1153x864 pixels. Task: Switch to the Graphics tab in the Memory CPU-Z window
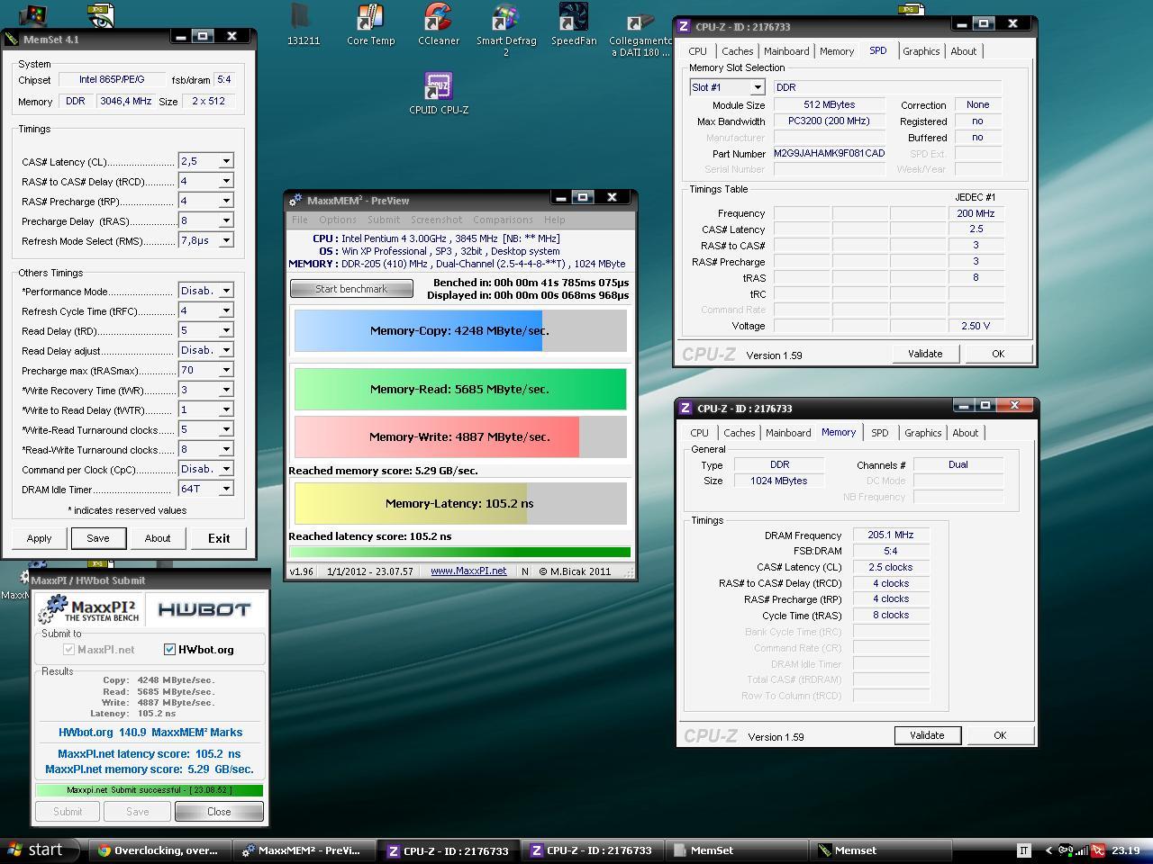pos(923,433)
